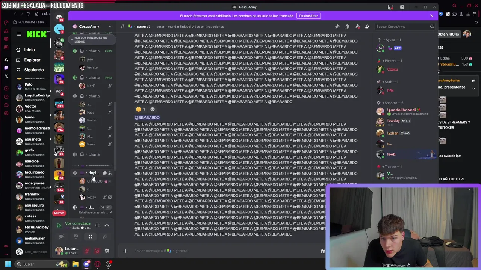
Task: Open Windows Start button
Action: pos(8,264)
